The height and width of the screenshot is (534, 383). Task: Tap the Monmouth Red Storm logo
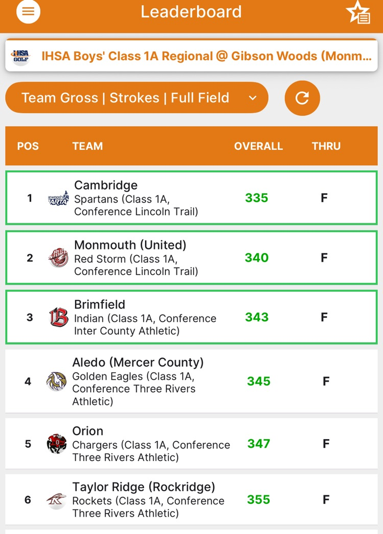58,258
